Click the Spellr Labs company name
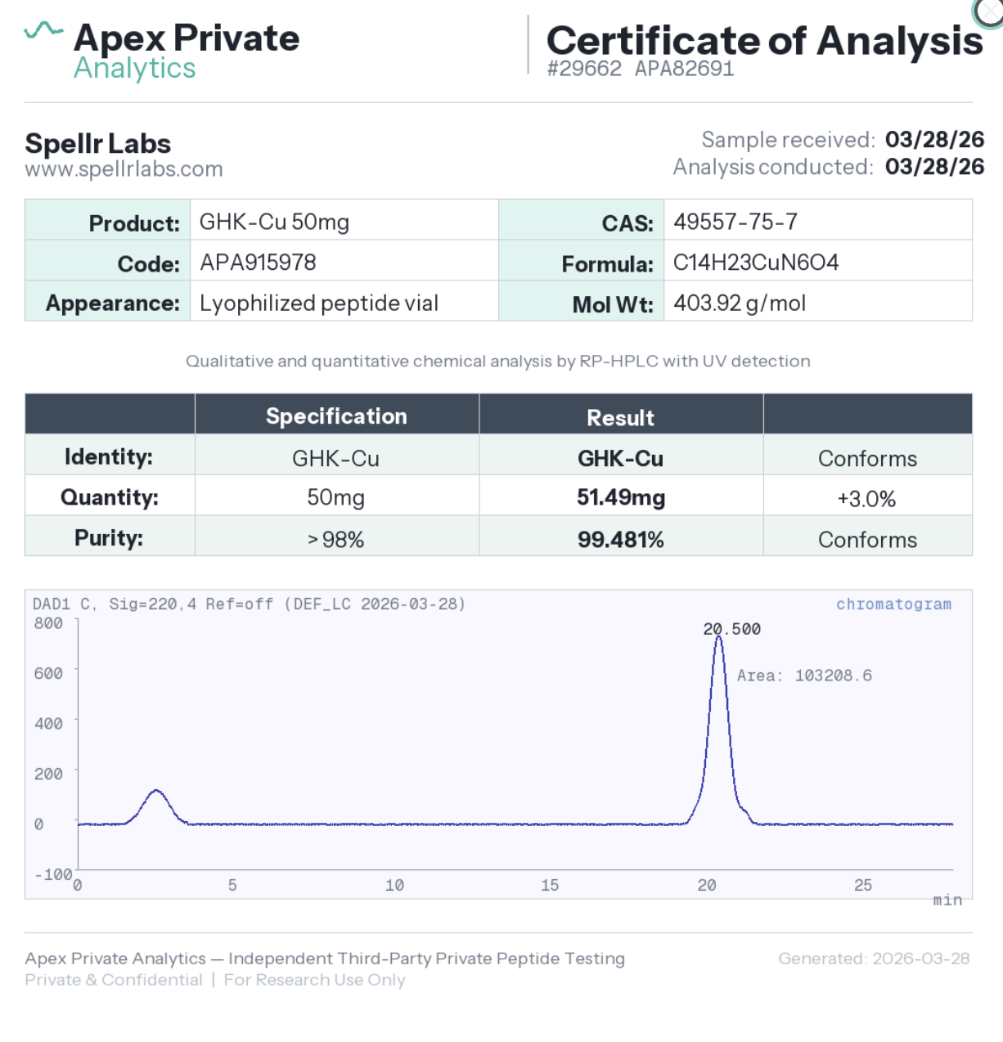1003x1042 pixels. [98, 144]
